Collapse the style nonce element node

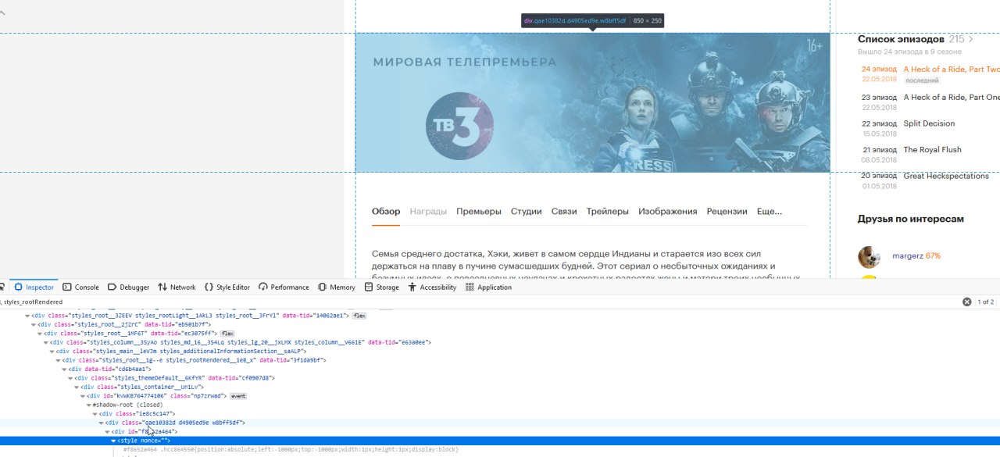click(x=113, y=441)
